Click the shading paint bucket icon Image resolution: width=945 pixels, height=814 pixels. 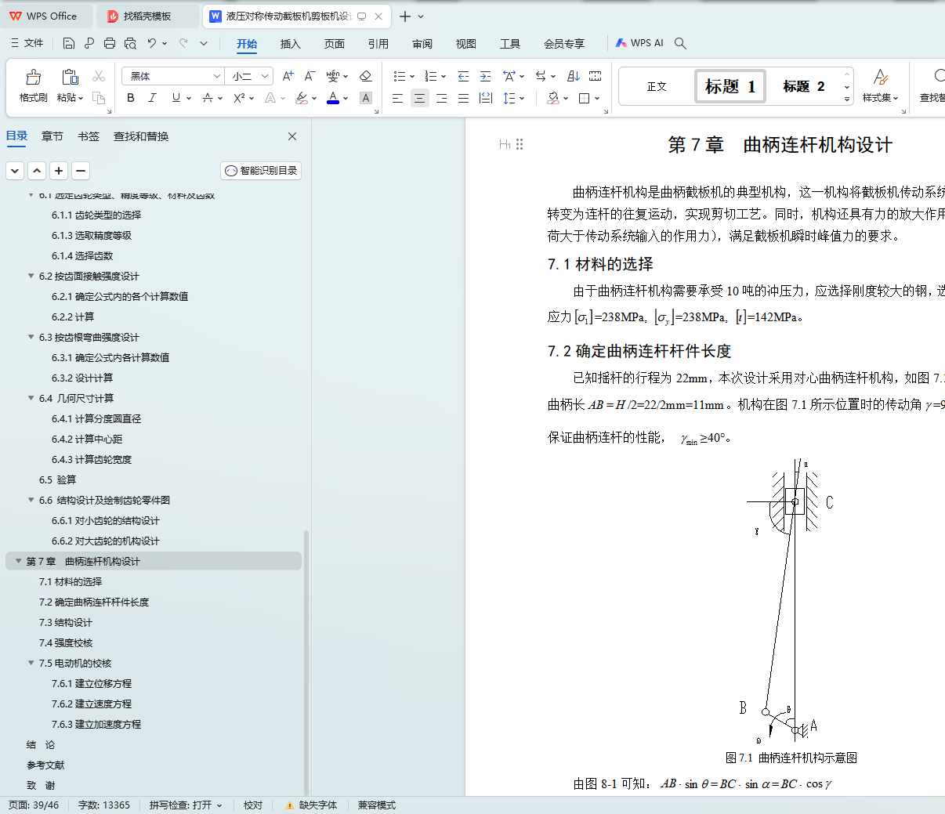(553, 98)
